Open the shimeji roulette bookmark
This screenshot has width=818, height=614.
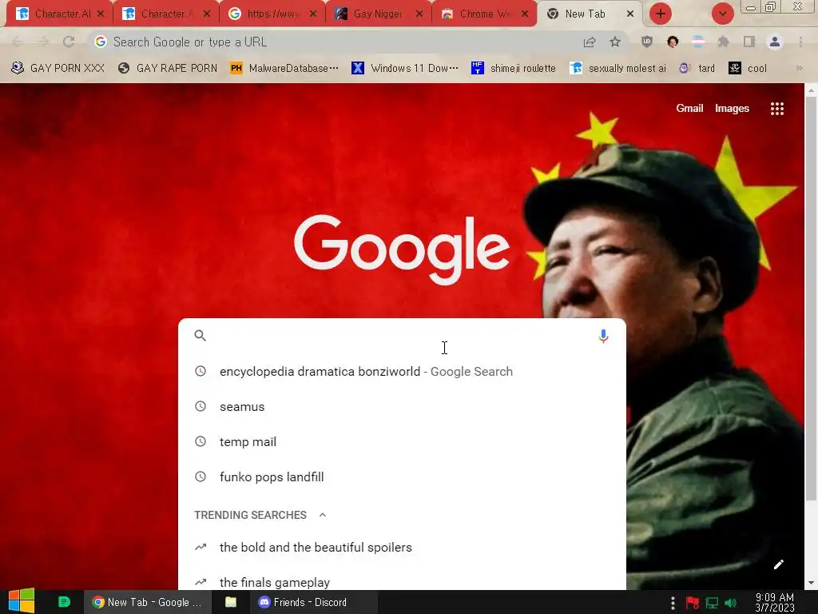click(513, 69)
